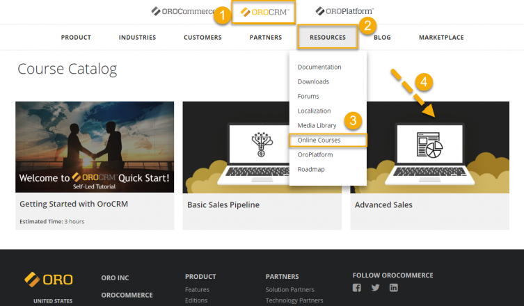Click the OroCRM logo tab
Viewport: 524px width, 306px height.
coord(264,13)
